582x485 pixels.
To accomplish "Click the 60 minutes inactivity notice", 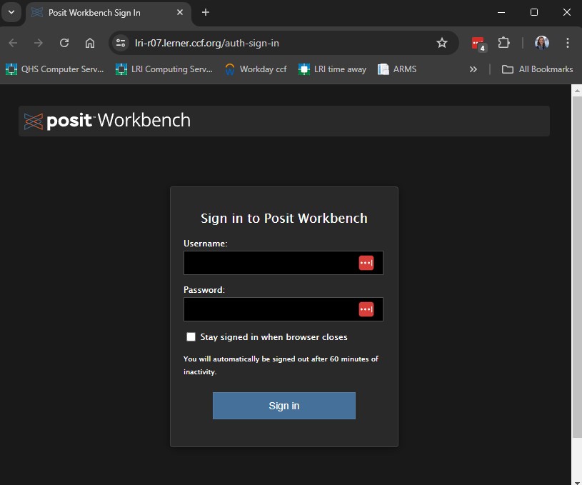I will pos(281,365).
